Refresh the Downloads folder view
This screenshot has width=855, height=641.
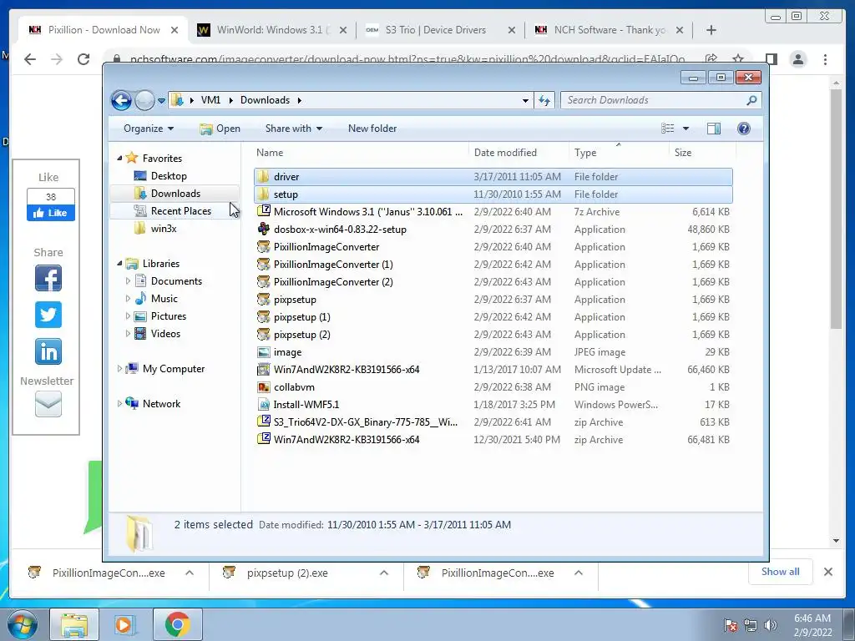click(544, 100)
